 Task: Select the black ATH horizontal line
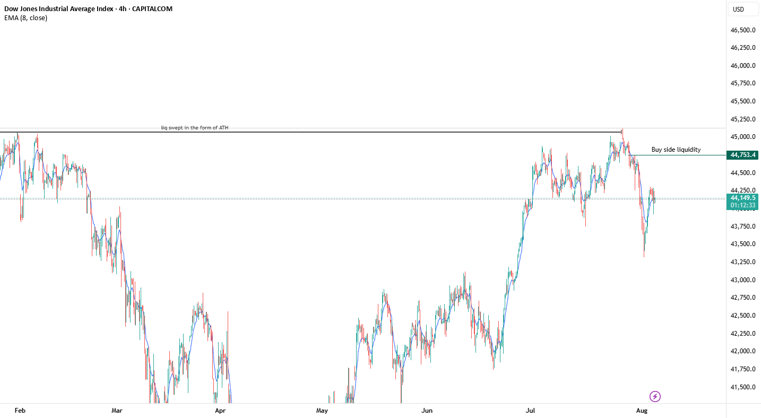[x=310, y=132]
